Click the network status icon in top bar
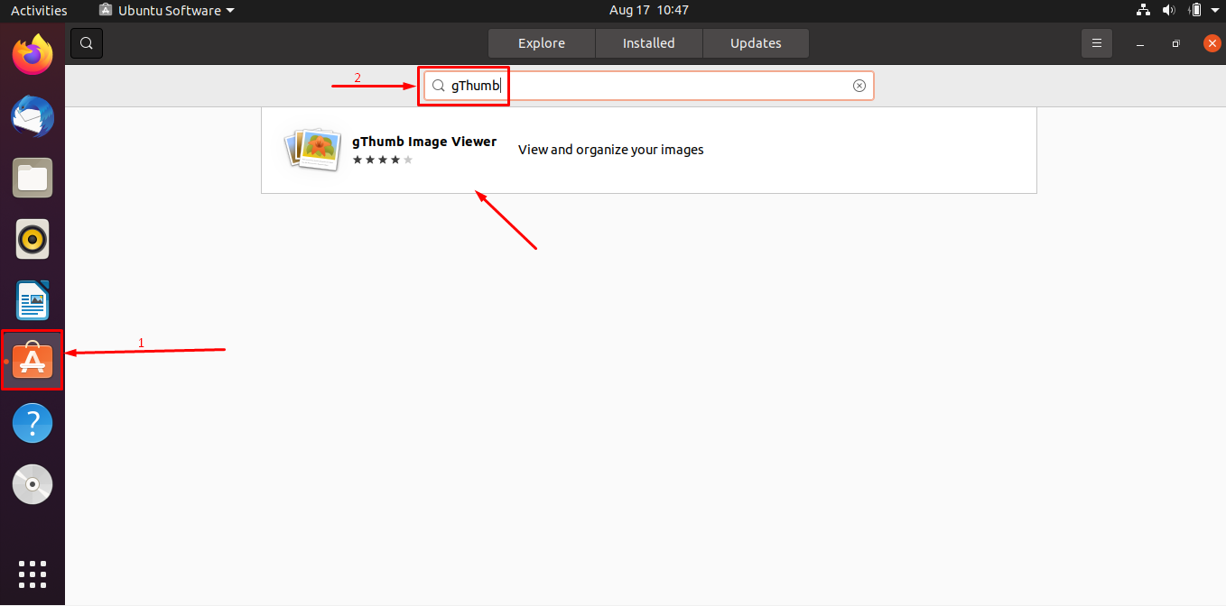Image resolution: width=1226 pixels, height=606 pixels. coord(1143,10)
